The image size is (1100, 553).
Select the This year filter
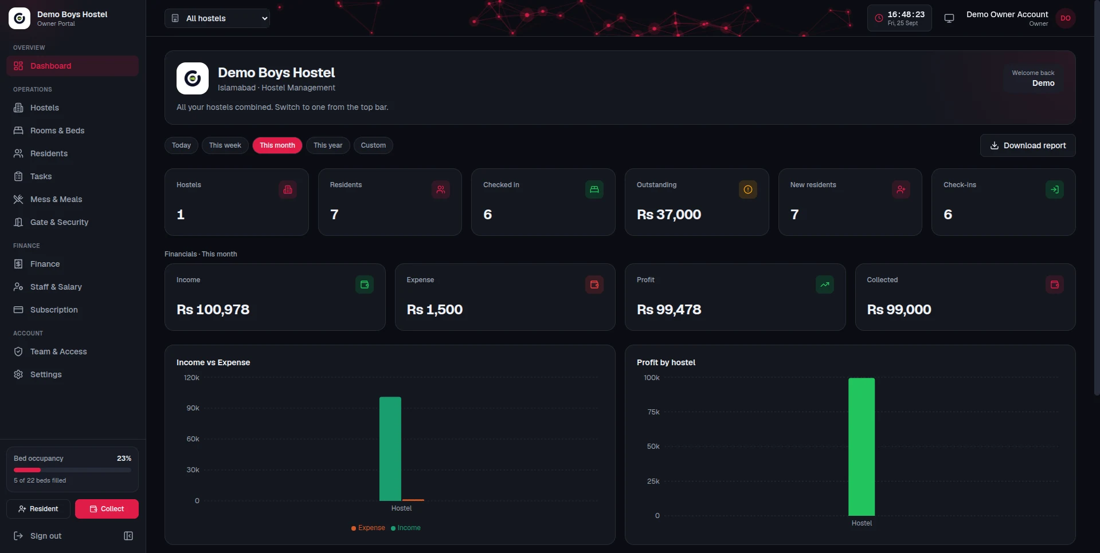pos(328,145)
